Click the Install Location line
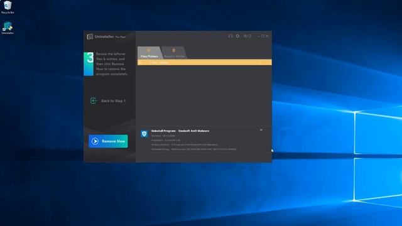402x226 pixels. (x=184, y=144)
